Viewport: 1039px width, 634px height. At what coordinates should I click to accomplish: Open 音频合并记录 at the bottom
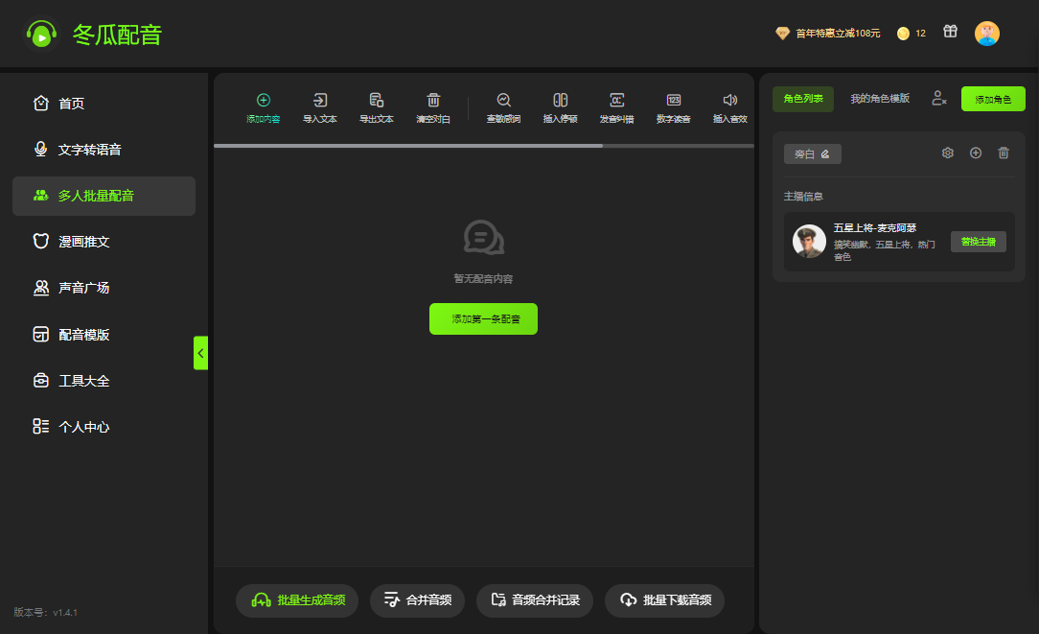pyautogui.click(x=535, y=600)
